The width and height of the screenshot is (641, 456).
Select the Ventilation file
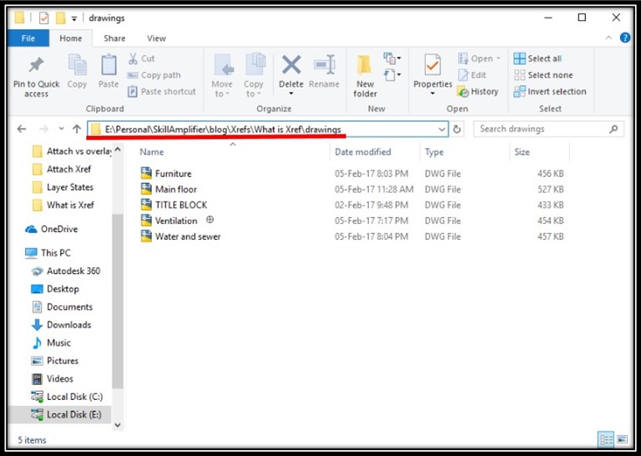(x=176, y=220)
